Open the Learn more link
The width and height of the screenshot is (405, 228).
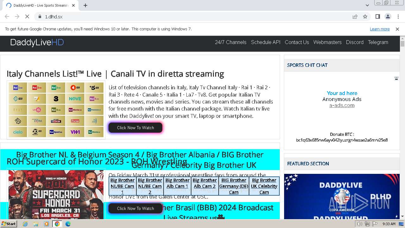point(380,29)
